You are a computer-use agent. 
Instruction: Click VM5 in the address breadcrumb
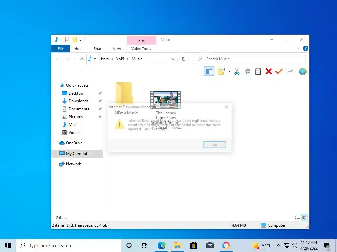coord(120,59)
